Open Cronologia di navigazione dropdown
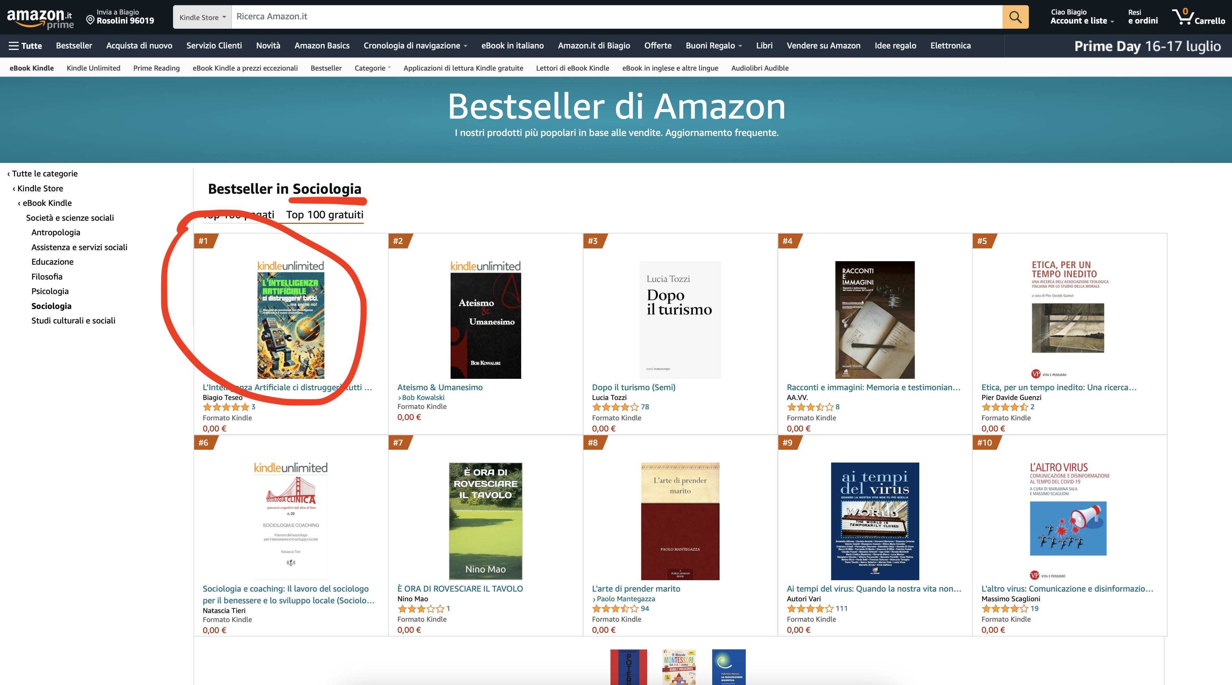This screenshot has width=1232, height=685. click(415, 46)
